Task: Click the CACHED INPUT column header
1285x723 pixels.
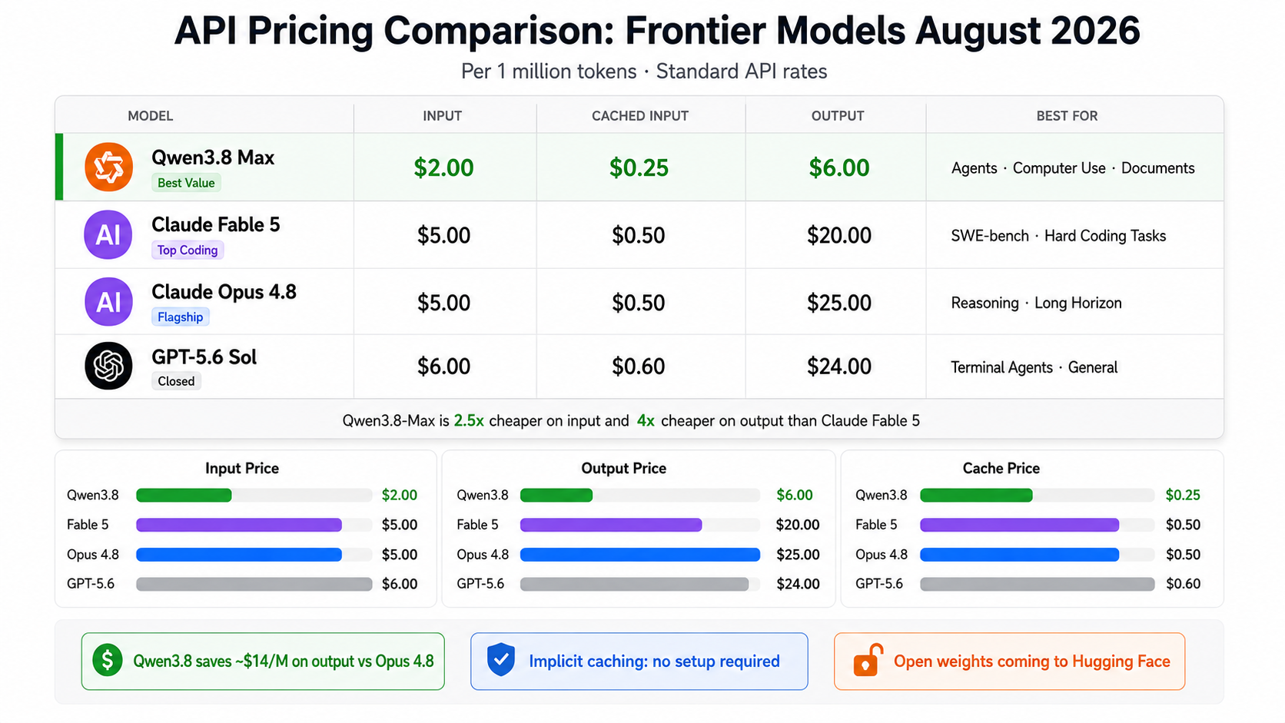Action: coord(640,116)
